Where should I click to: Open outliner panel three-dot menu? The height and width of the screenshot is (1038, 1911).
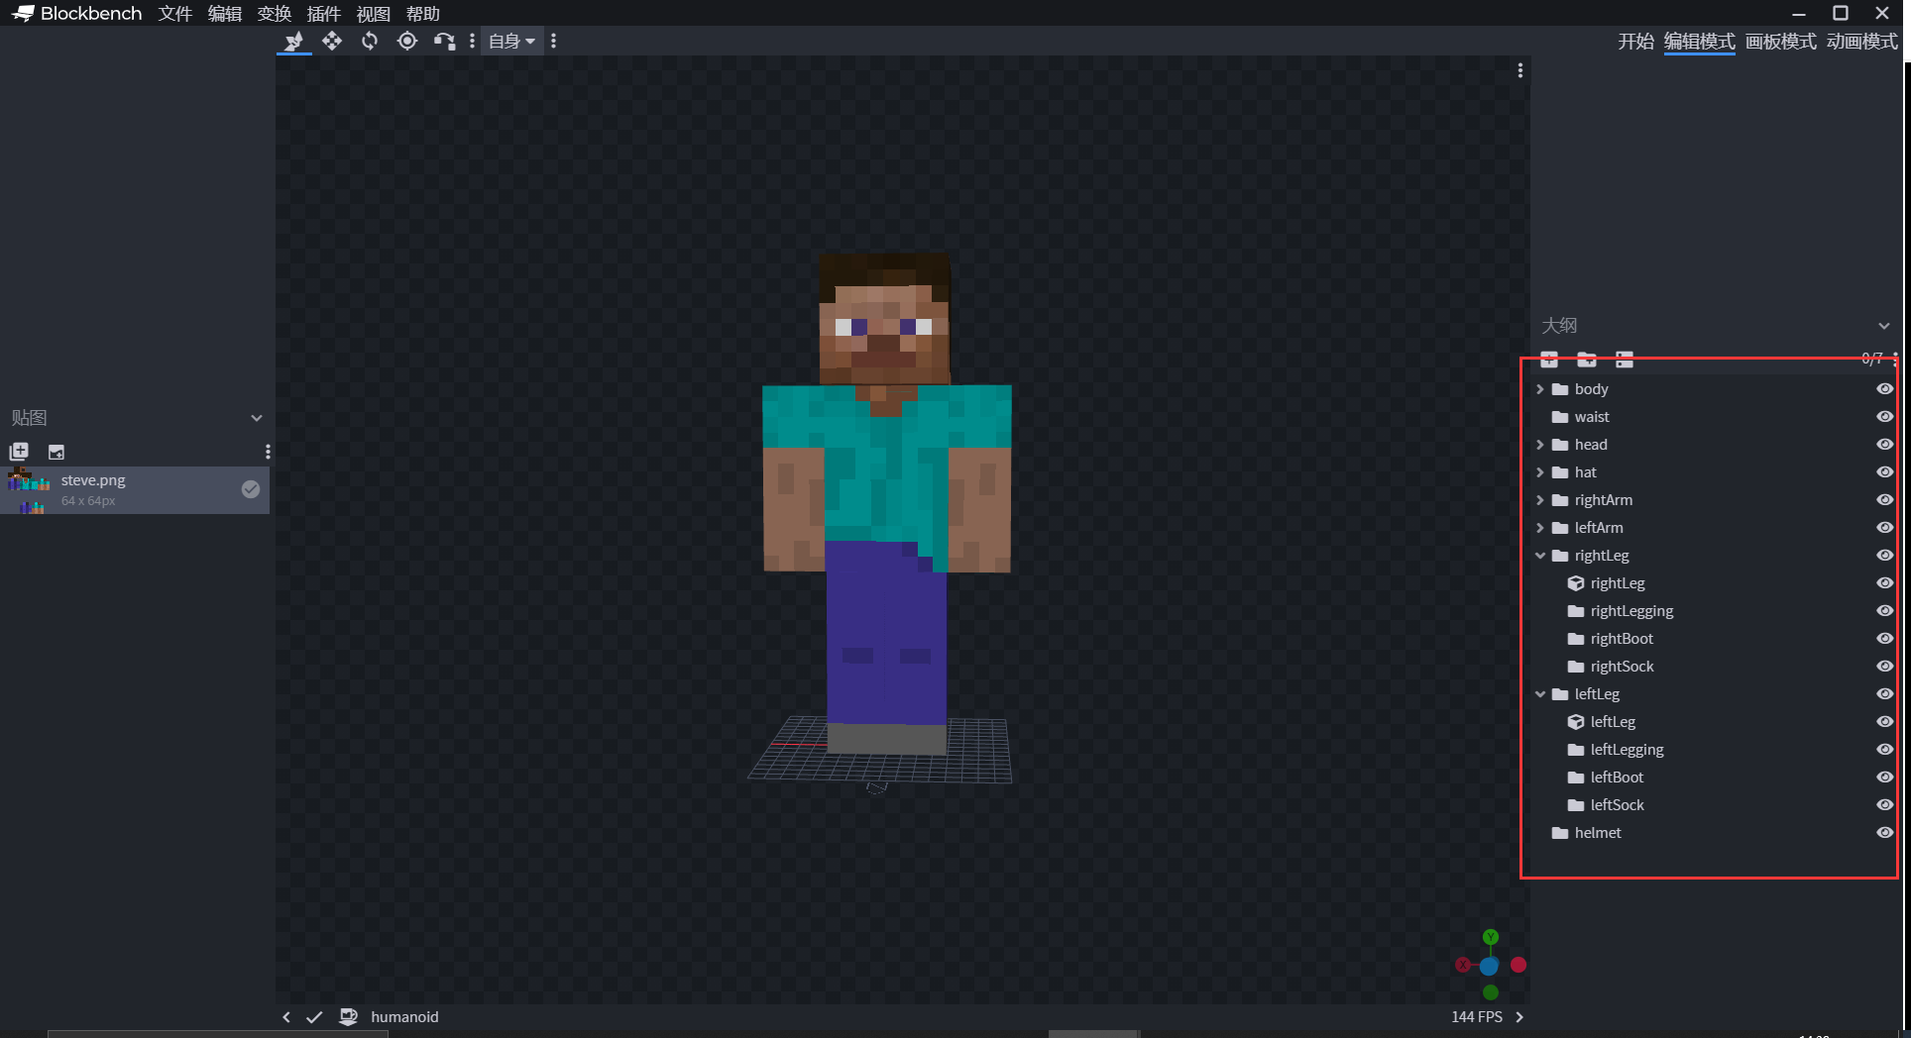click(x=1895, y=359)
